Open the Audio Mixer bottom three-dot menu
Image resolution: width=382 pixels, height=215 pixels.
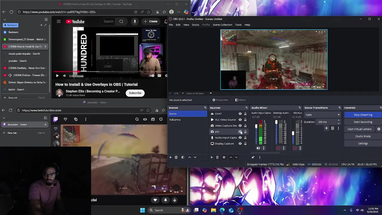point(260,157)
